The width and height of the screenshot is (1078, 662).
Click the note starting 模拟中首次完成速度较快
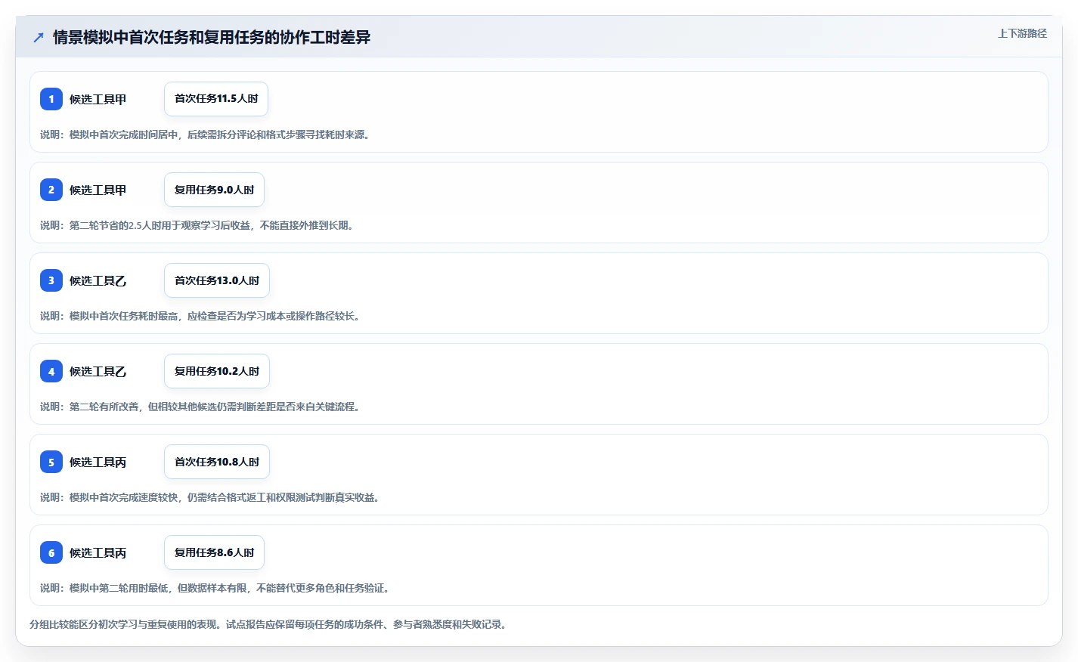pyautogui.click(x=211, y=497)
